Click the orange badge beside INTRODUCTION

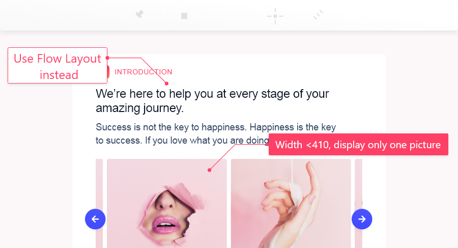pos(108,72)
